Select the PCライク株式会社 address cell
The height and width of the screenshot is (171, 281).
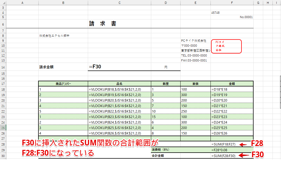tap(195, 41)
